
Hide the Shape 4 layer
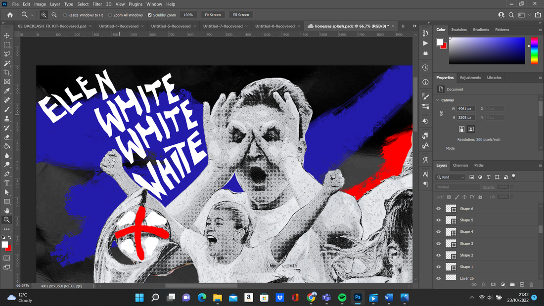point(439,232)
